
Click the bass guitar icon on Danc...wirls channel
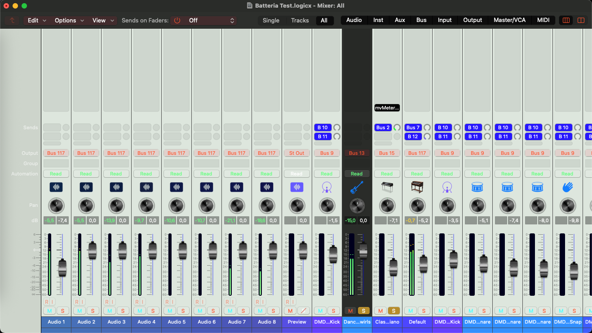point(357,187)
